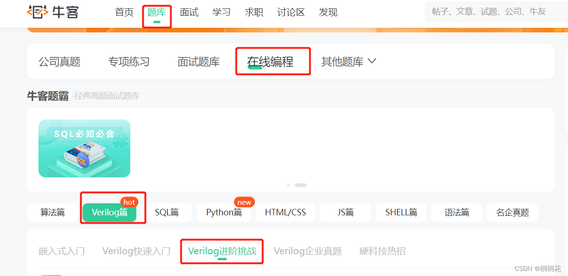The height and width of the screenshot is (276, 568).
Task: Switch to the 公司真题 tab
Action: pos(59,62)
